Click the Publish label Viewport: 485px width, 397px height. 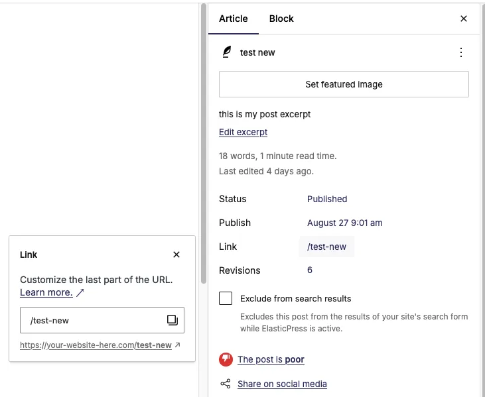(x=235, y=223)
